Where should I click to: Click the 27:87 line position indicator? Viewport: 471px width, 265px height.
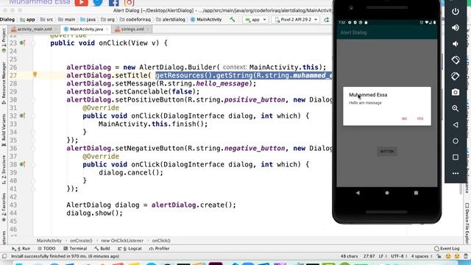click(x=369, y=256)
